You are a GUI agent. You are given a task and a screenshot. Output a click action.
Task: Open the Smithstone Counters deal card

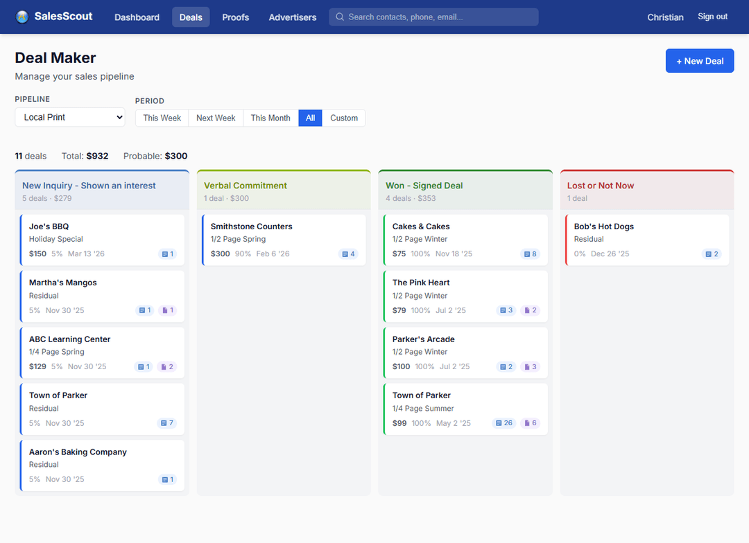pyautogui.click(x=284, y=240)
